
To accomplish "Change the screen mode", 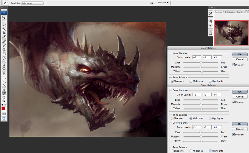I will (4, 118).
